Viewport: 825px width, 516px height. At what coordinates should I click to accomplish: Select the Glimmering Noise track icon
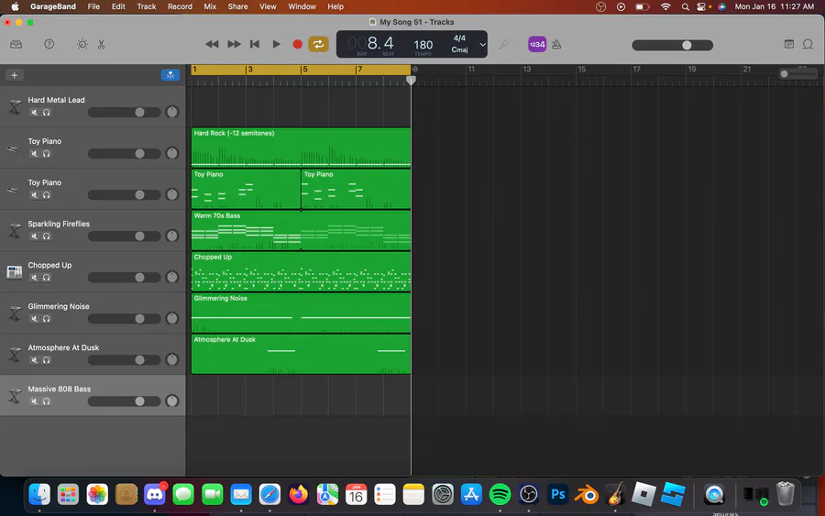click(15, 313)
